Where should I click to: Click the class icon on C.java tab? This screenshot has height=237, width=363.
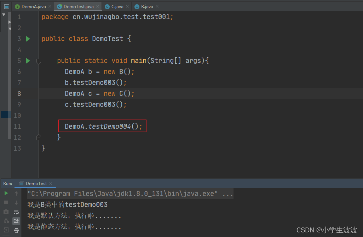click(x=107, y=7)
